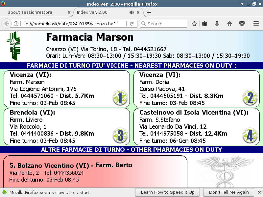Open the downloads arrow icon
The width and height of the screenshot is (263, 197).
click(x=217, y=24)
